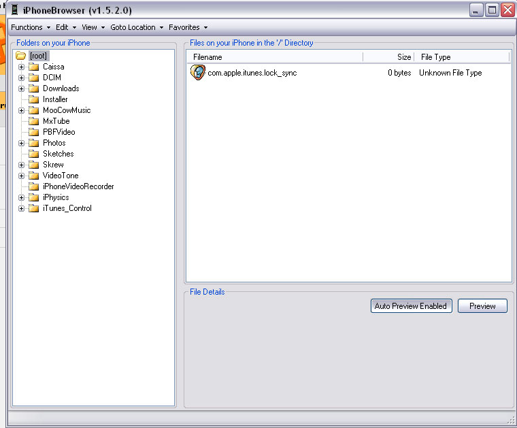Select the Sketches folder label
This screenshot has width=517, height=428.
[x=59, y=154]
